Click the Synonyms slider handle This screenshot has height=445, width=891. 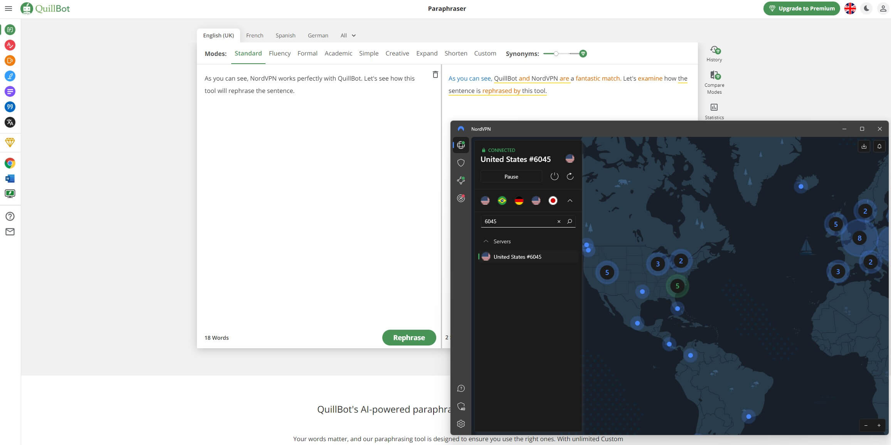556,54
